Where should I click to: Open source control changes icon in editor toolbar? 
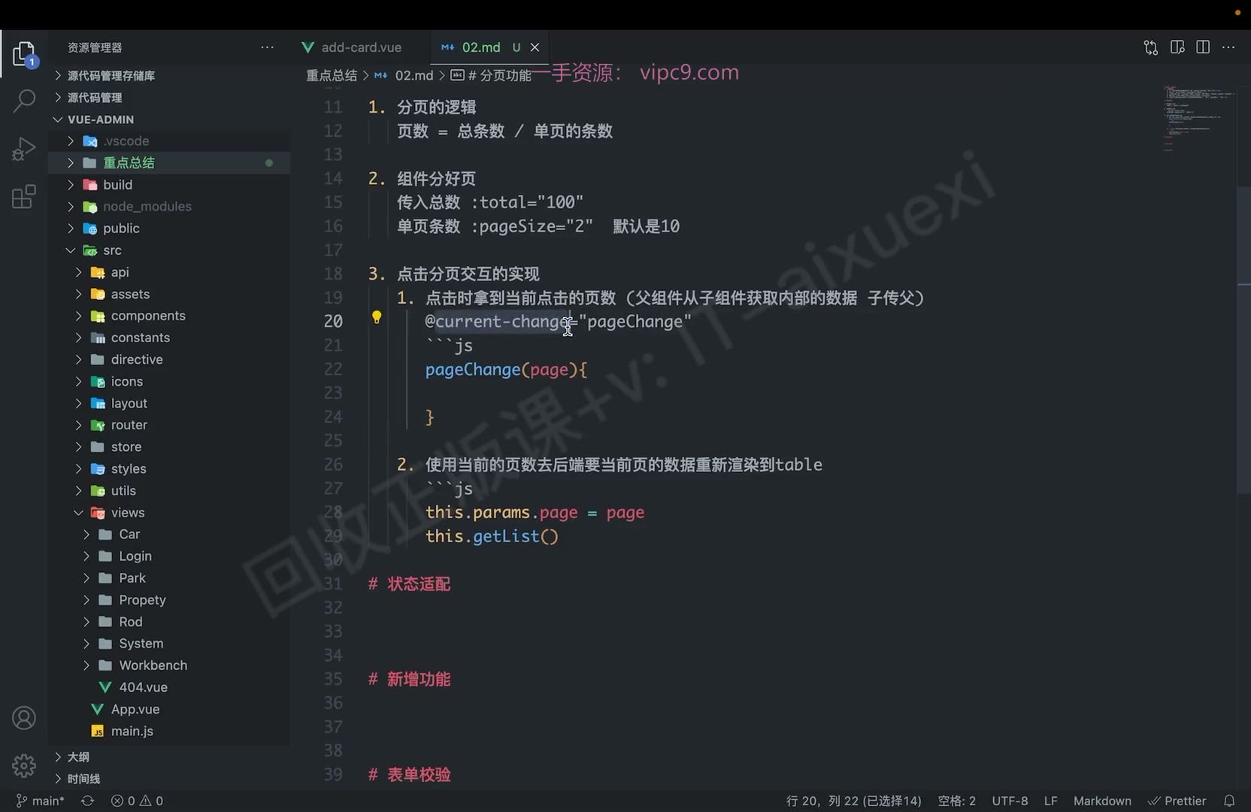tap(1150, 47)
